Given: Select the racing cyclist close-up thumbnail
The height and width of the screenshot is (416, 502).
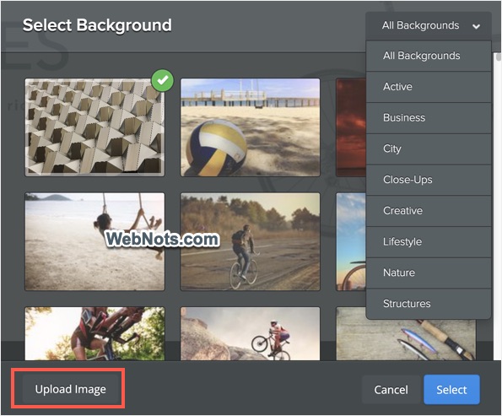Looking at the screenshot, I should click(x=94, y=333).
